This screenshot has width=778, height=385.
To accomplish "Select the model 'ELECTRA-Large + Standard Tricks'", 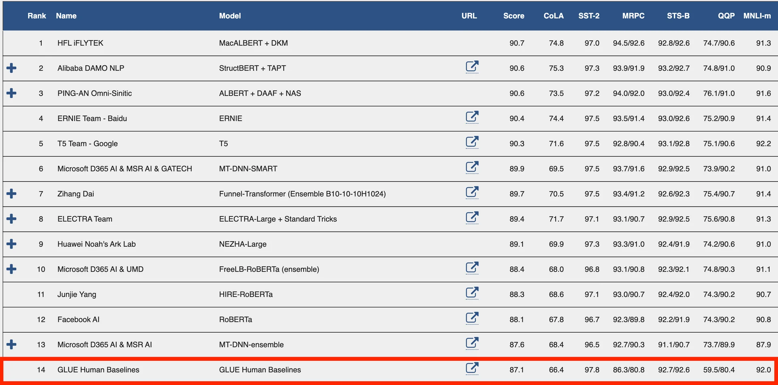I will pyautogui.click(x=278, y=219).
